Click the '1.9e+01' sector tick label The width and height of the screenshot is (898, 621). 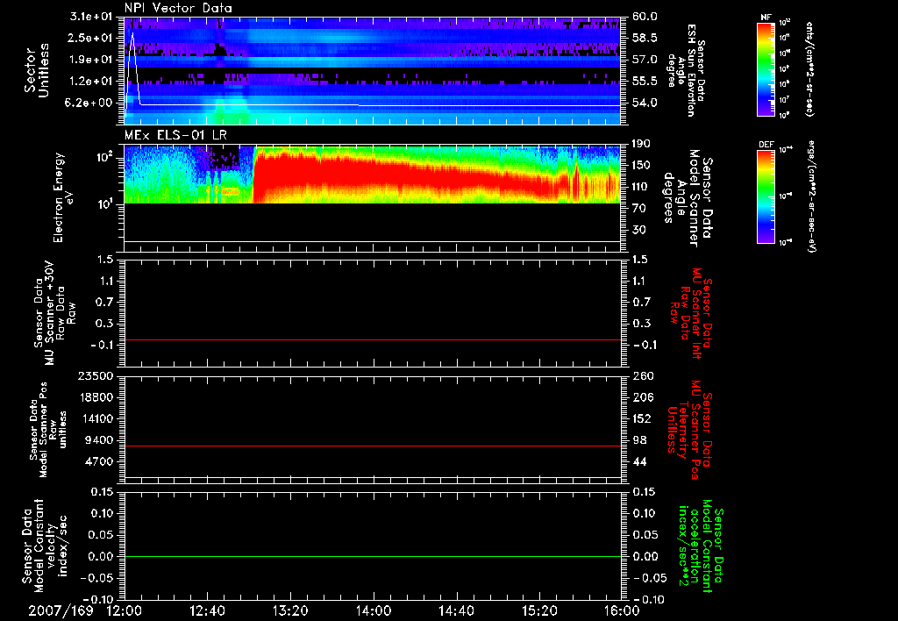[90, 60]
